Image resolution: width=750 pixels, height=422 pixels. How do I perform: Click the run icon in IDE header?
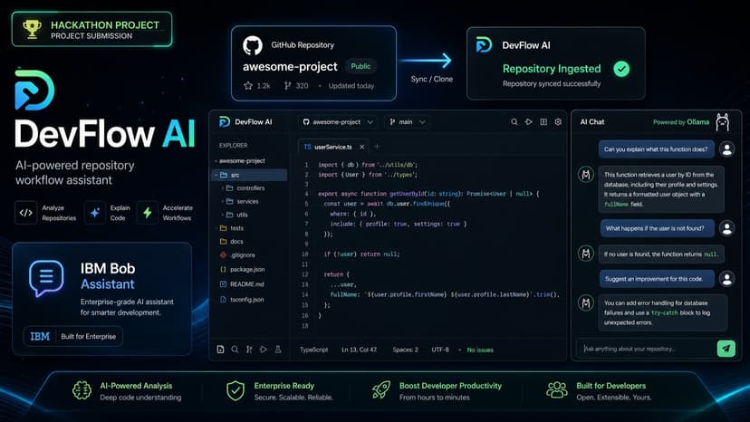click(529, 122)
